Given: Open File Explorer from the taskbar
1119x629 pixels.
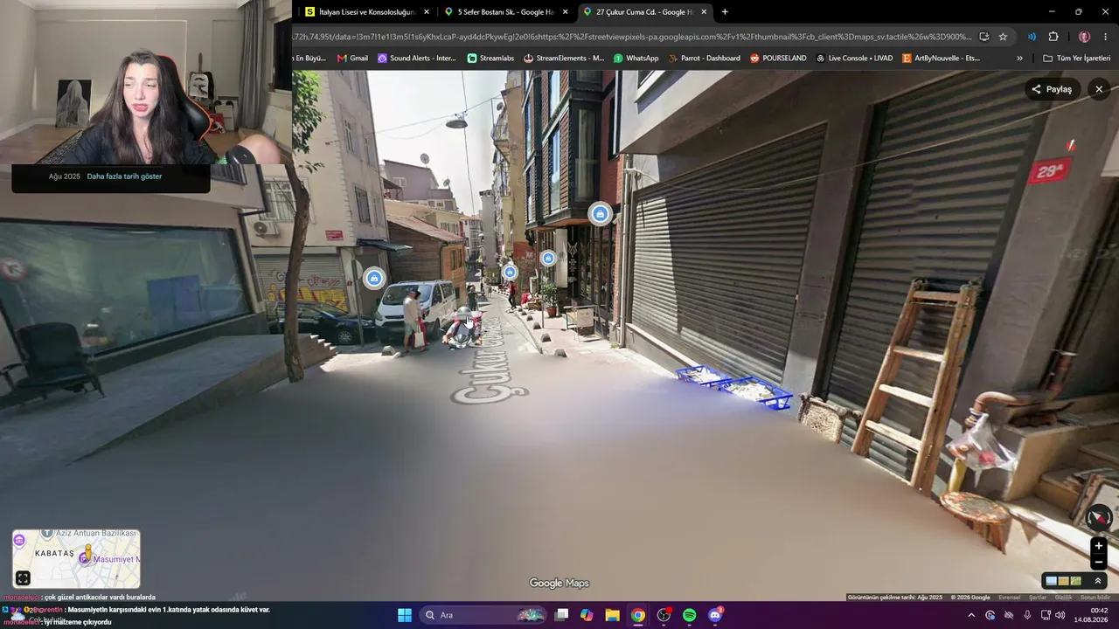Looking at the screenshot, I should pos(612,615).
